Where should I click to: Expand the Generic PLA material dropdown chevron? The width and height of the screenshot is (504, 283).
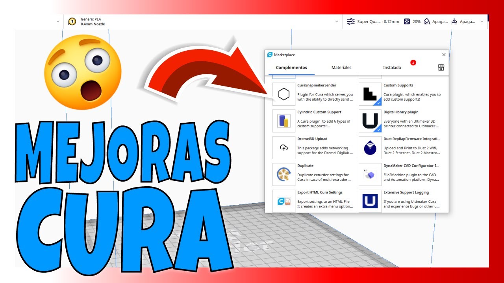coord(337,22)
